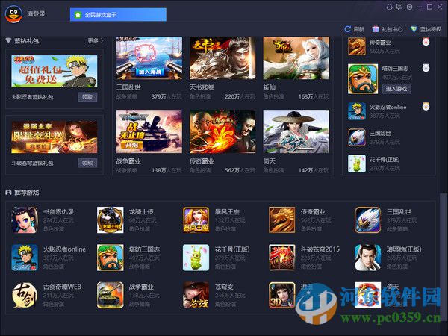Open the feedback message icon in title bar
The height and width of the screenshot is (336, 448).
(399, 7)
